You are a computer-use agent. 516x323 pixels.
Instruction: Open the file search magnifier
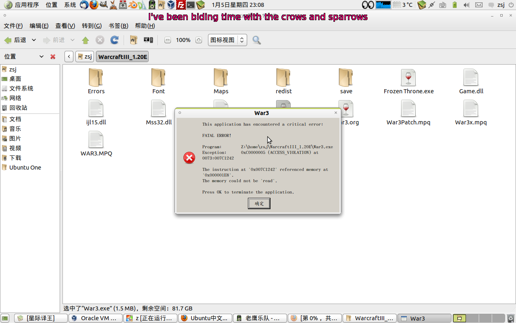point(256,40)
